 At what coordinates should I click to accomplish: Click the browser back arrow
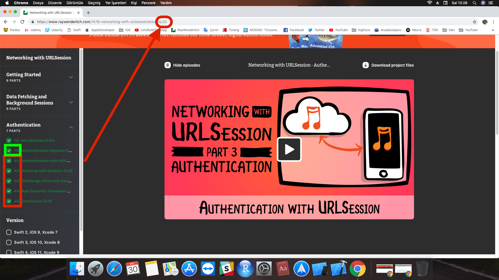pyautogui.click(x=6, y=22)
